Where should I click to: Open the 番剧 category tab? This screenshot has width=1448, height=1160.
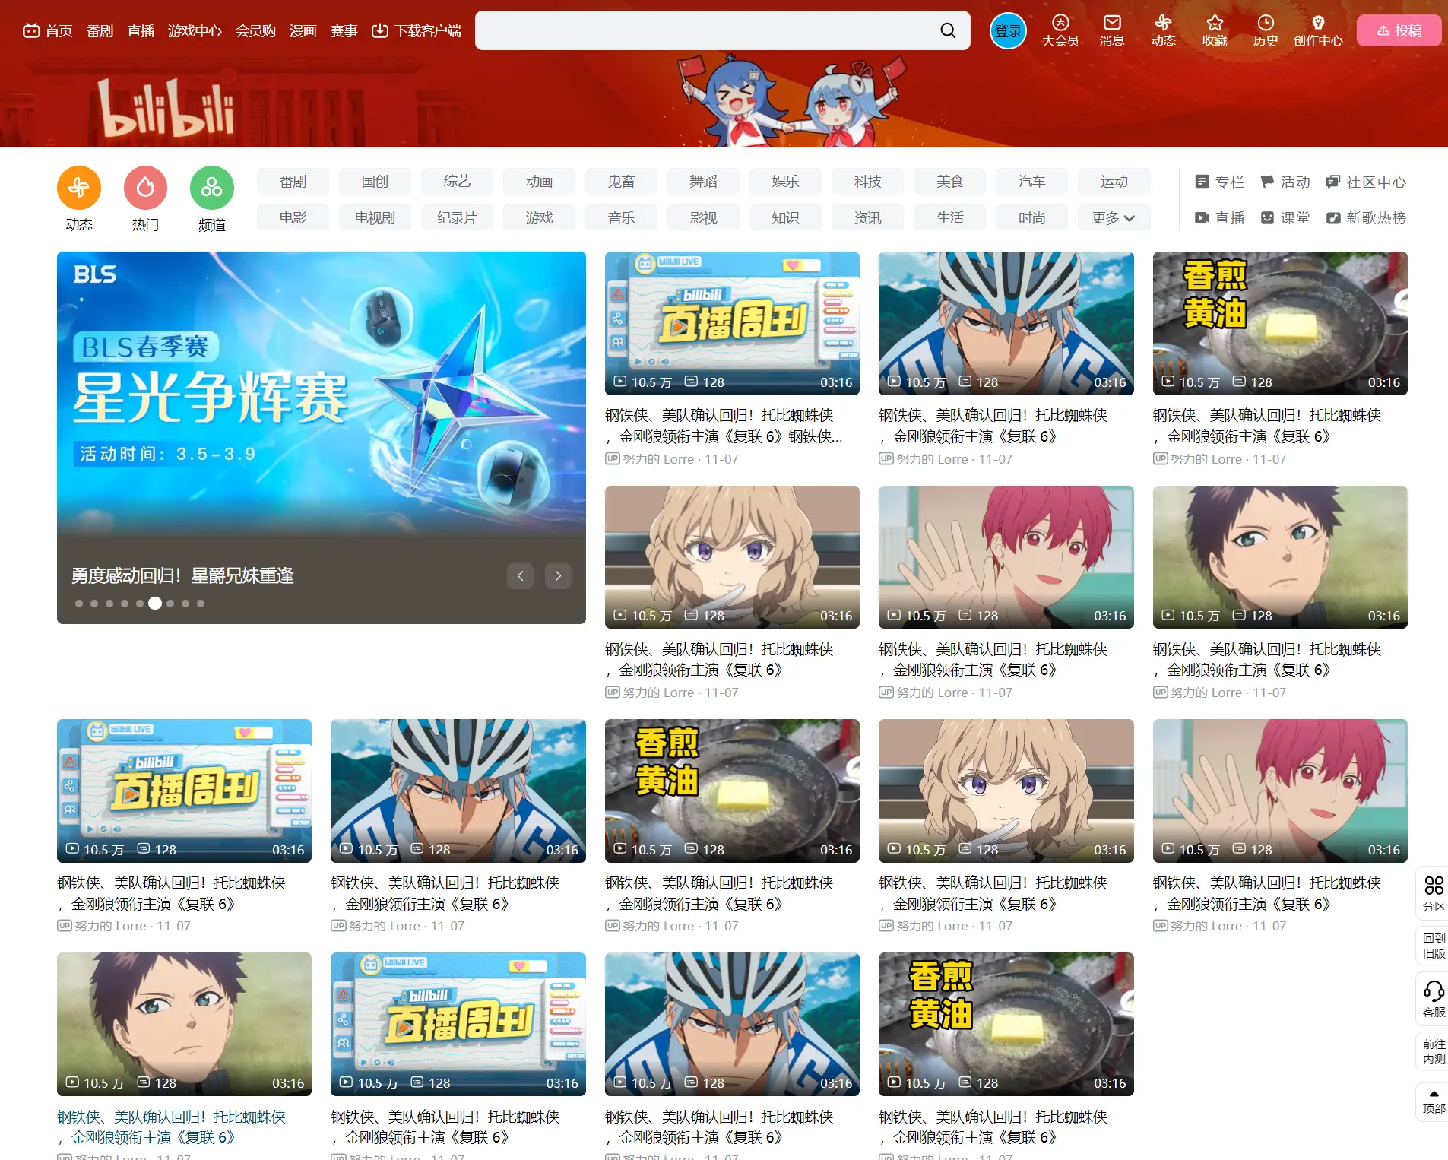[293, 182]
